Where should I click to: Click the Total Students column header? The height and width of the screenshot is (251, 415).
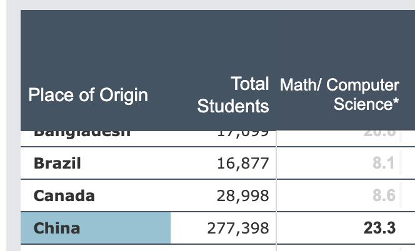pos(233,95)
